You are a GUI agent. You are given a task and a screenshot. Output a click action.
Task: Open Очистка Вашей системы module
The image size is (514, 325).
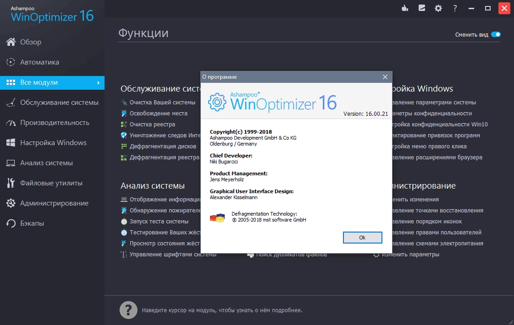point(162,103)
